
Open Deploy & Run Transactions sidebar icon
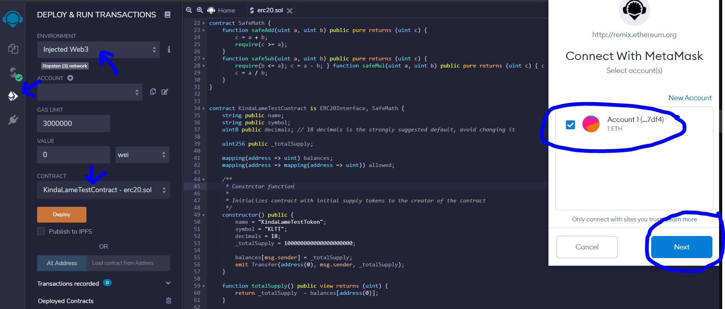click(13, 96)
